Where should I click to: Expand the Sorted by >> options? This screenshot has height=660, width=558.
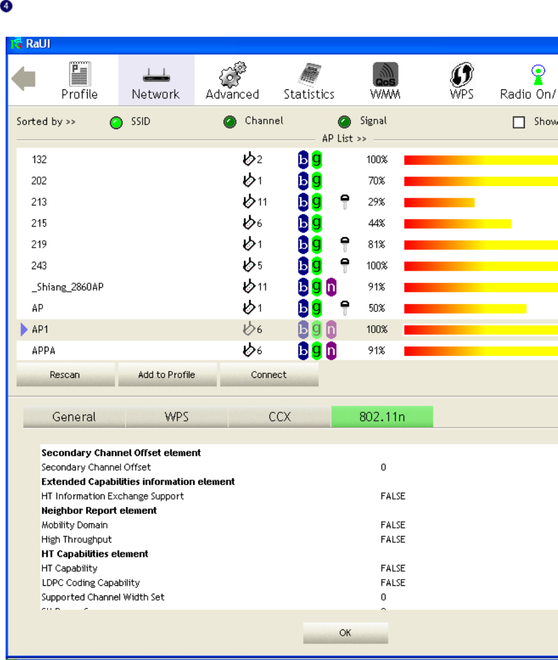[46, 122]
